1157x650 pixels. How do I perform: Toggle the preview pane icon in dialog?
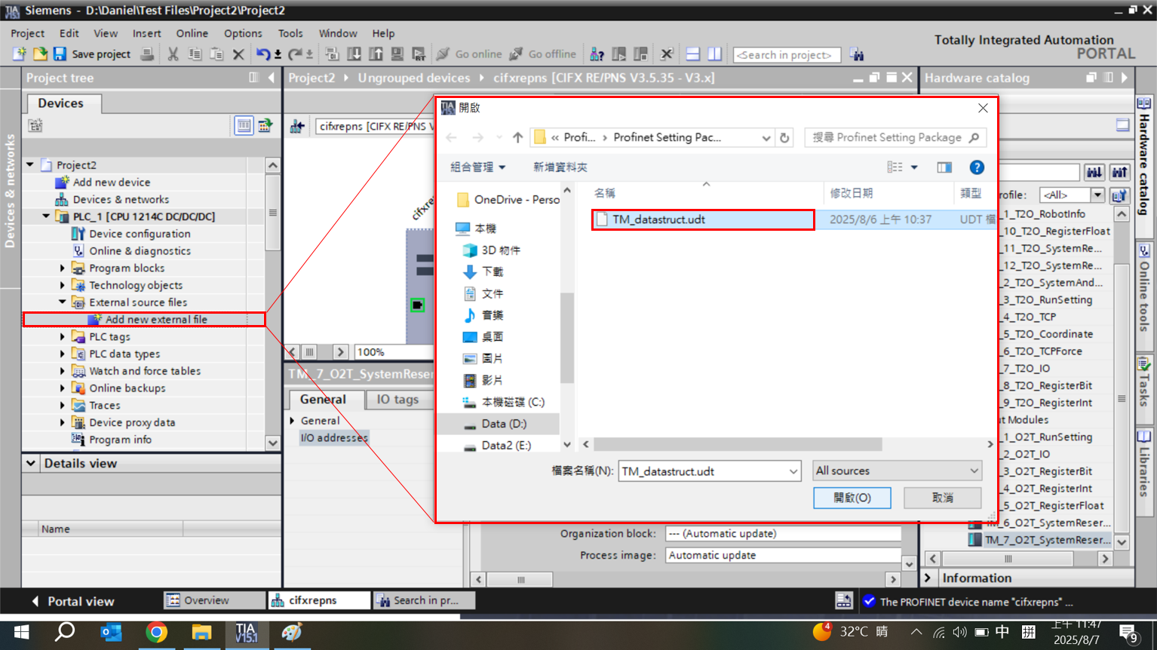click(944, 167)
